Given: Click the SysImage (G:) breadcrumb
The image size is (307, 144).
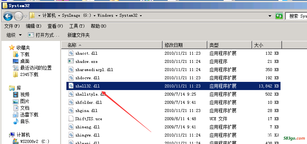Looking at the screenshot, I should click(76, 15).
